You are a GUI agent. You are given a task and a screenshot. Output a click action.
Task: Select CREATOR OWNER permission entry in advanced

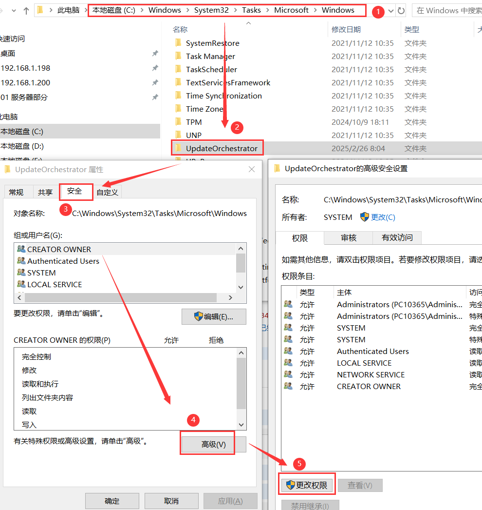click(382, 387)
